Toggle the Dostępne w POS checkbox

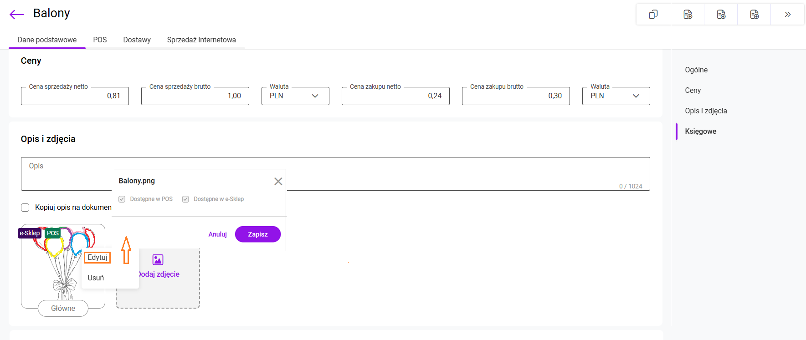[x=122, y=199]
